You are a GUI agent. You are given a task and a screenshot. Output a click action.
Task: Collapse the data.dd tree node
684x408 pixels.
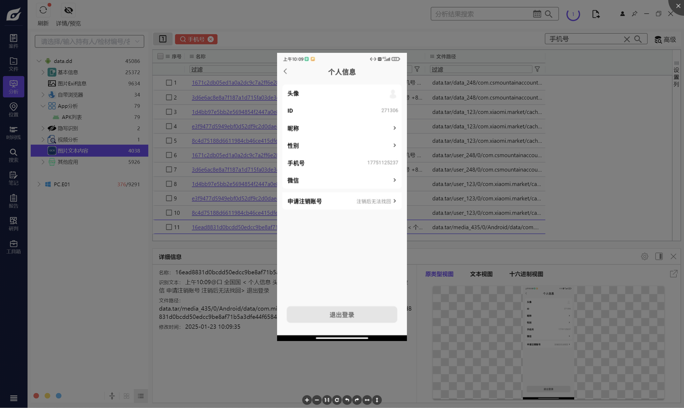coord(39,61)
